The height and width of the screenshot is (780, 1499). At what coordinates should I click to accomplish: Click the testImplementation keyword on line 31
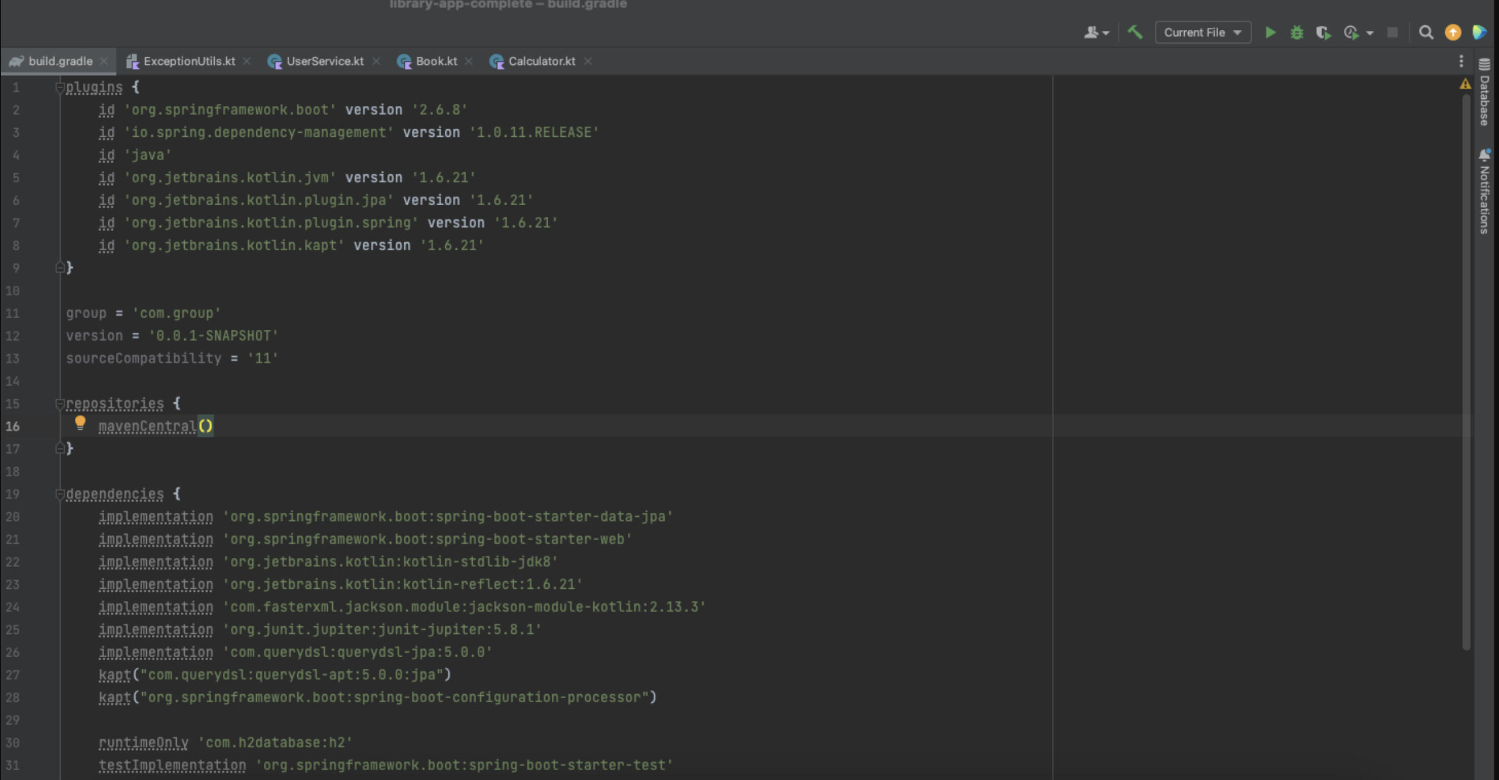[x=172, y=765]
